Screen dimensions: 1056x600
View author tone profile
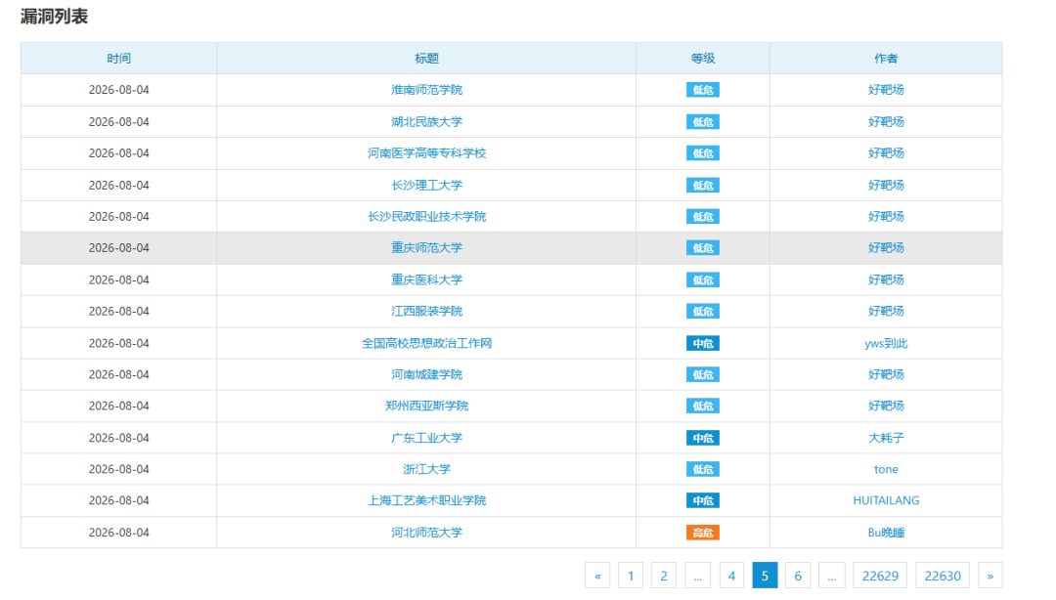point(886,469)
